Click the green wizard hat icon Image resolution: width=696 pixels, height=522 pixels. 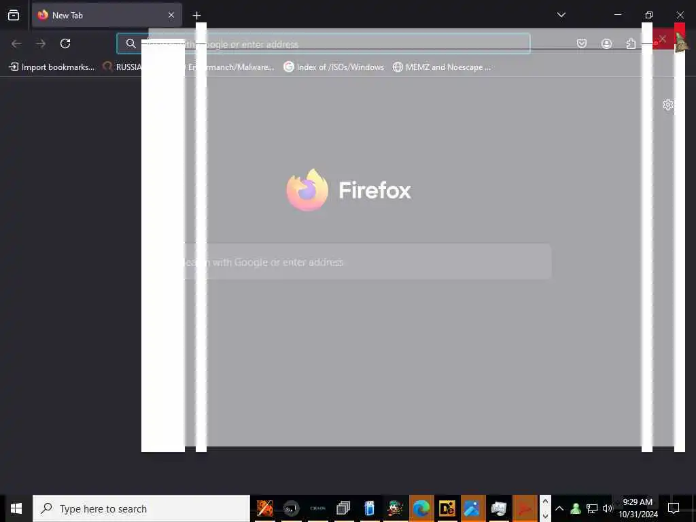click(681, 42)
